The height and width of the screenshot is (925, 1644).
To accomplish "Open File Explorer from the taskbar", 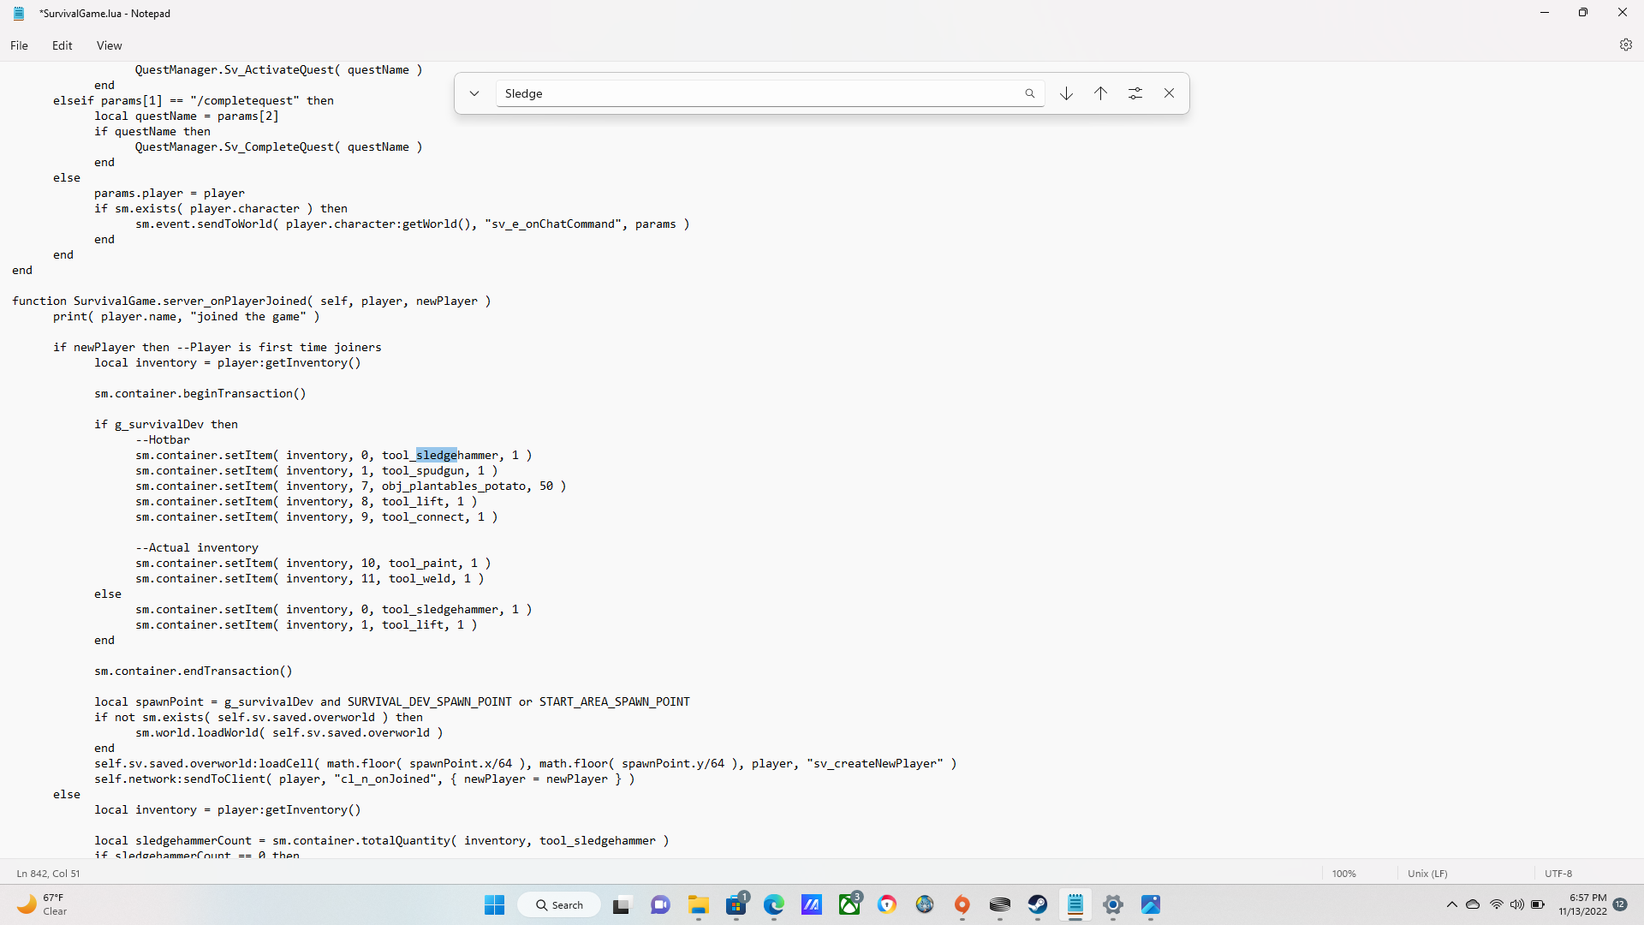I will click(x=698, y=904).
